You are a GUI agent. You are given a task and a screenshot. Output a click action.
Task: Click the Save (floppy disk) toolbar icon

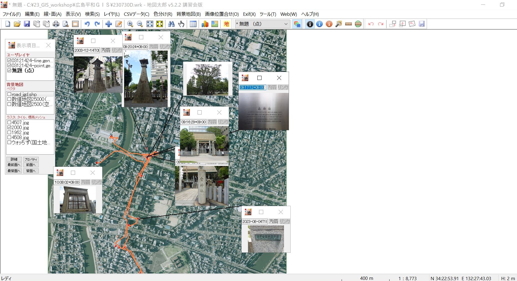(27, 24)
